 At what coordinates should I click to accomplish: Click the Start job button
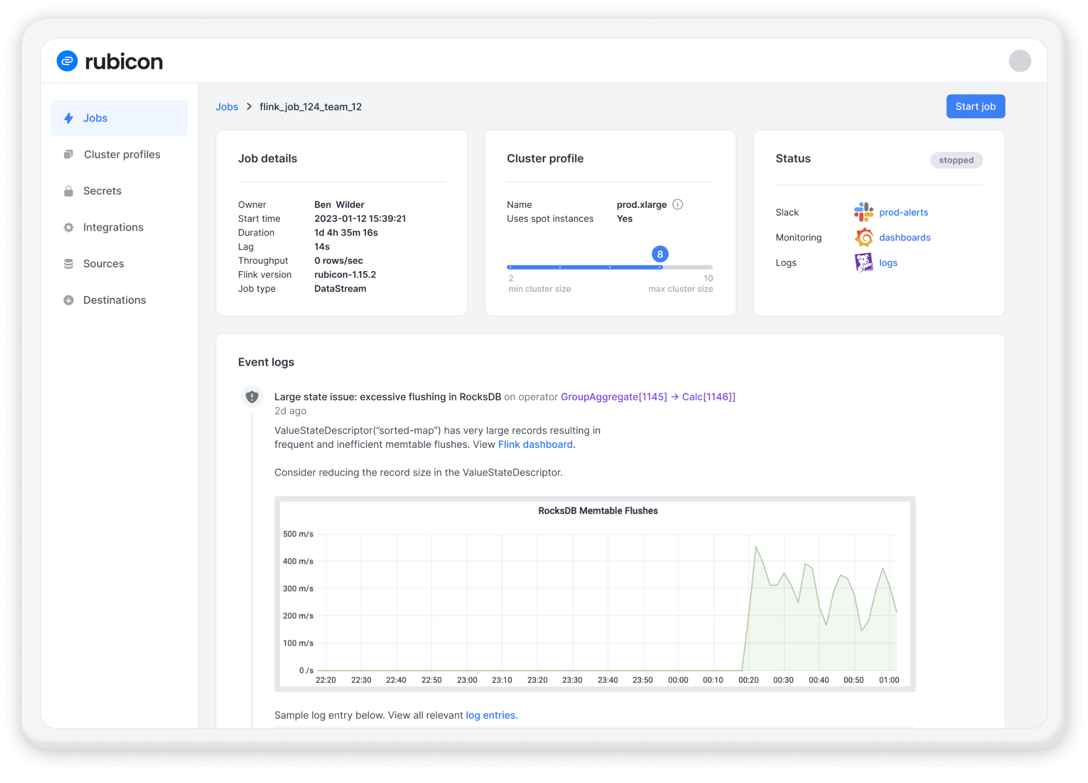pos(975,106)
